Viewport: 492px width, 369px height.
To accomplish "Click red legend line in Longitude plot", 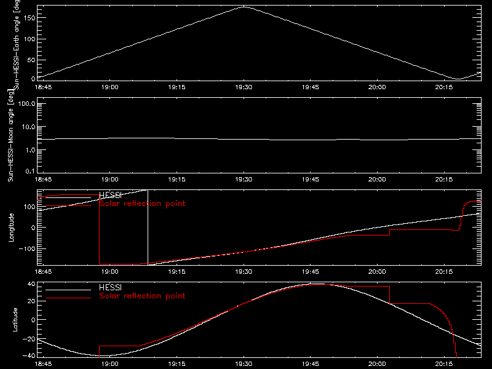I will 68,206.
